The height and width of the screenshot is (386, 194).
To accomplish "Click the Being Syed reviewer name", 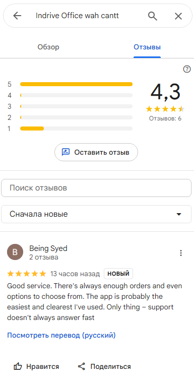I will 48,248.
